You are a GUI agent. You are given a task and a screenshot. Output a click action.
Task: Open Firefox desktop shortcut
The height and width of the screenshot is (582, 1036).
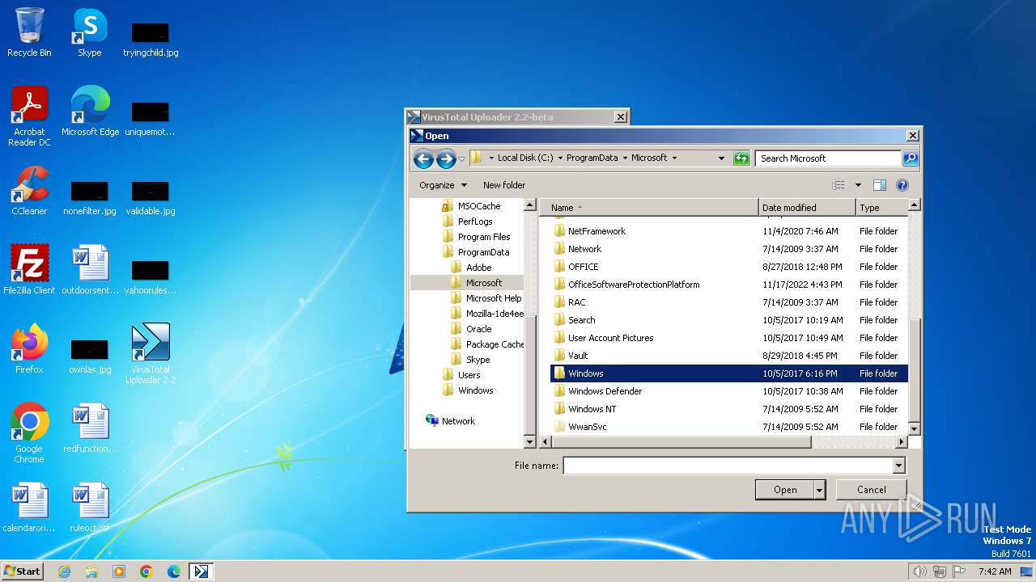coord(29,348)
